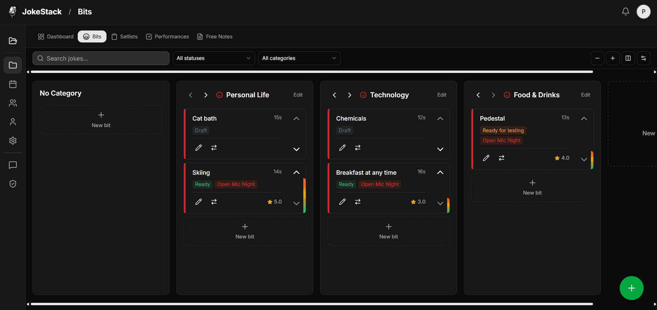Edit the Chemicals bit with pencil
Screen dimensions: 657x310
click(x=342, y=148)
